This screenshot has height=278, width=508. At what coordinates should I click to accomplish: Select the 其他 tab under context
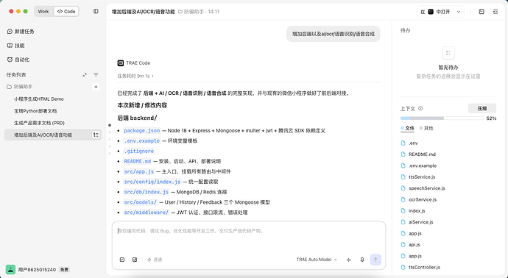pos(426,128)
